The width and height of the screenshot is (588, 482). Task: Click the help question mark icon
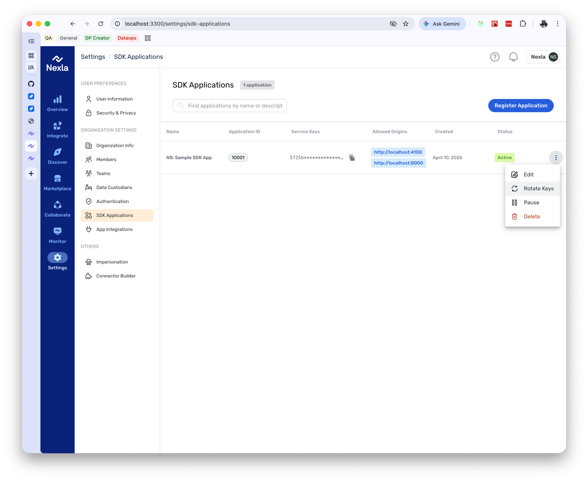click(x=495, y=57)
